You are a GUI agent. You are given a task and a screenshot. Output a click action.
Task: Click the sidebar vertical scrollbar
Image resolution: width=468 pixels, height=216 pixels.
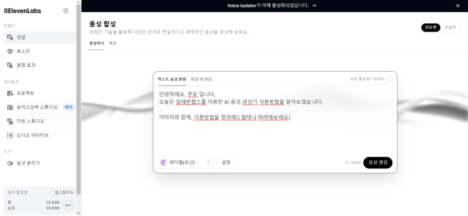point(79,99)
